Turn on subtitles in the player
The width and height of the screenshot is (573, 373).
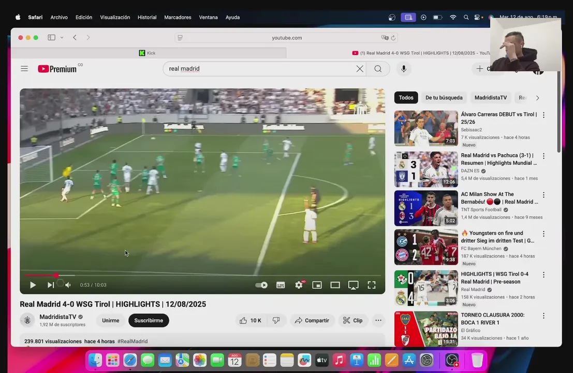point(281,285)
